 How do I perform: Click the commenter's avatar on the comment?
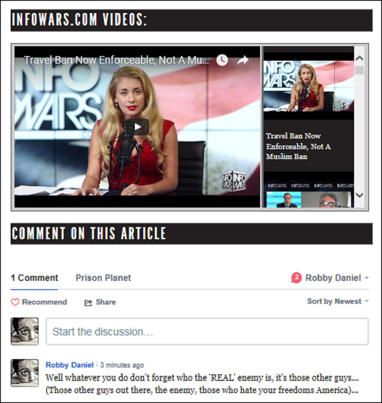pyautogui.click(x=24, y=373)
